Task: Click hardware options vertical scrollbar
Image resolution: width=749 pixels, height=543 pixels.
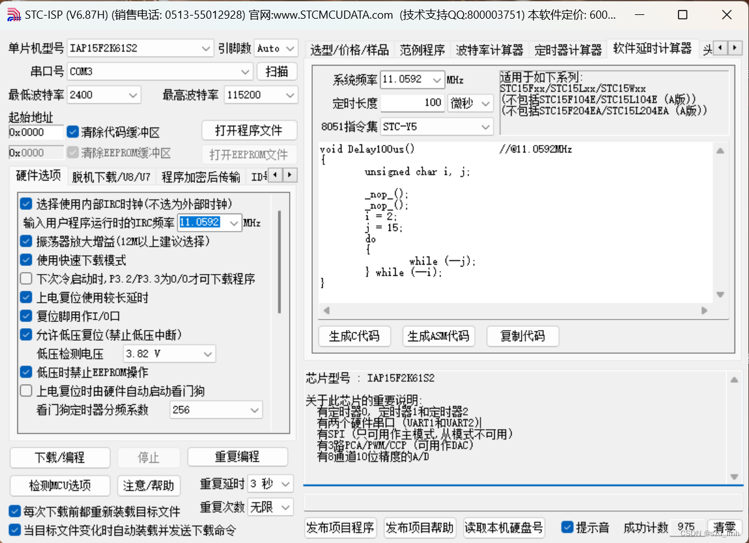Action: point(279,262)
